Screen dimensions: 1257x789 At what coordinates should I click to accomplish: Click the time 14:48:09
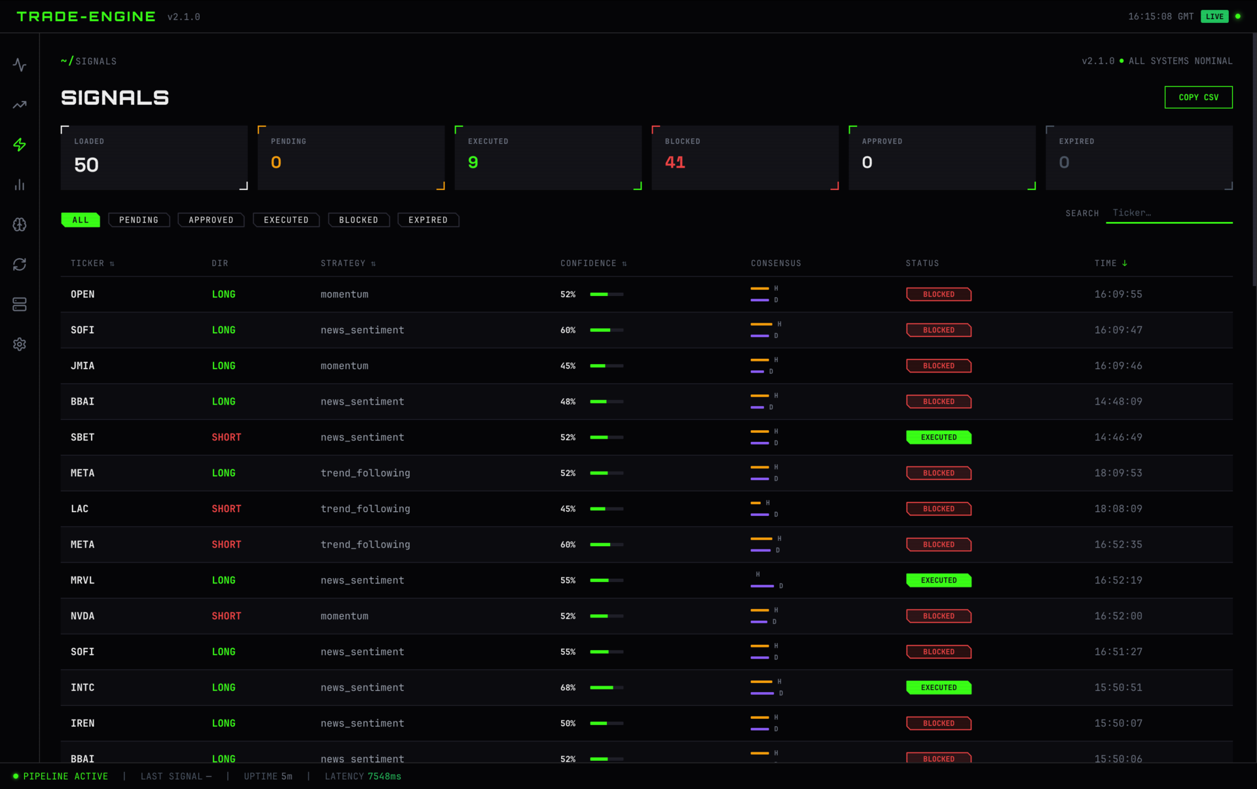[1118, 401]
